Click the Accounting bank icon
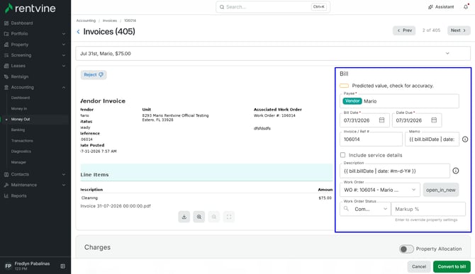 coord(6,87)
